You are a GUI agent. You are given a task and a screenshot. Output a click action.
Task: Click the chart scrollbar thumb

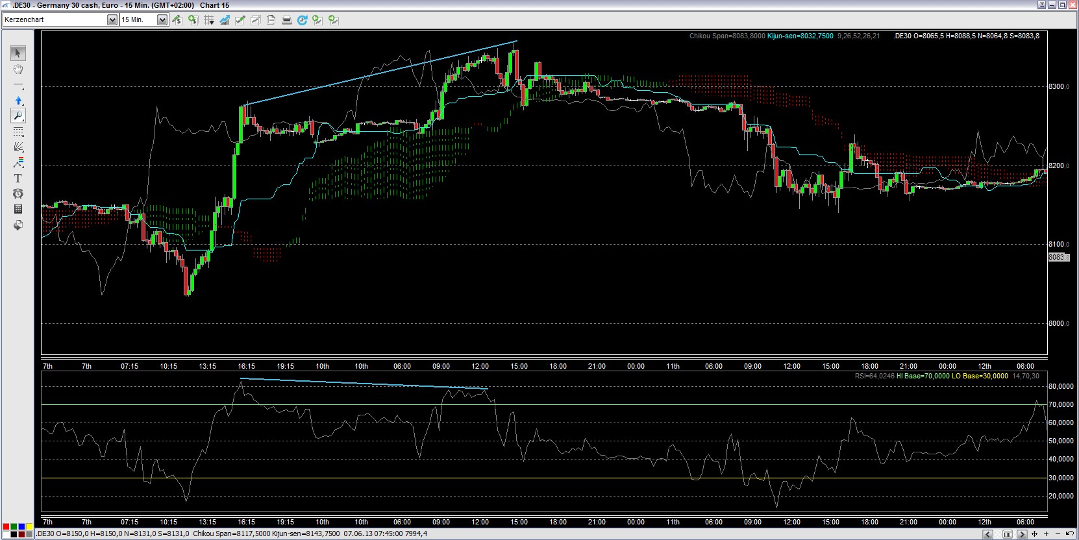pyautogui.click(x=1007, y=534)
